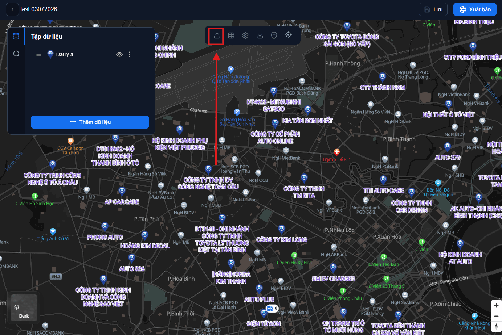Viewport: 502px width, 335px height.
Task: Click the test 03072026 project title
Action: (x=38, y=9)
